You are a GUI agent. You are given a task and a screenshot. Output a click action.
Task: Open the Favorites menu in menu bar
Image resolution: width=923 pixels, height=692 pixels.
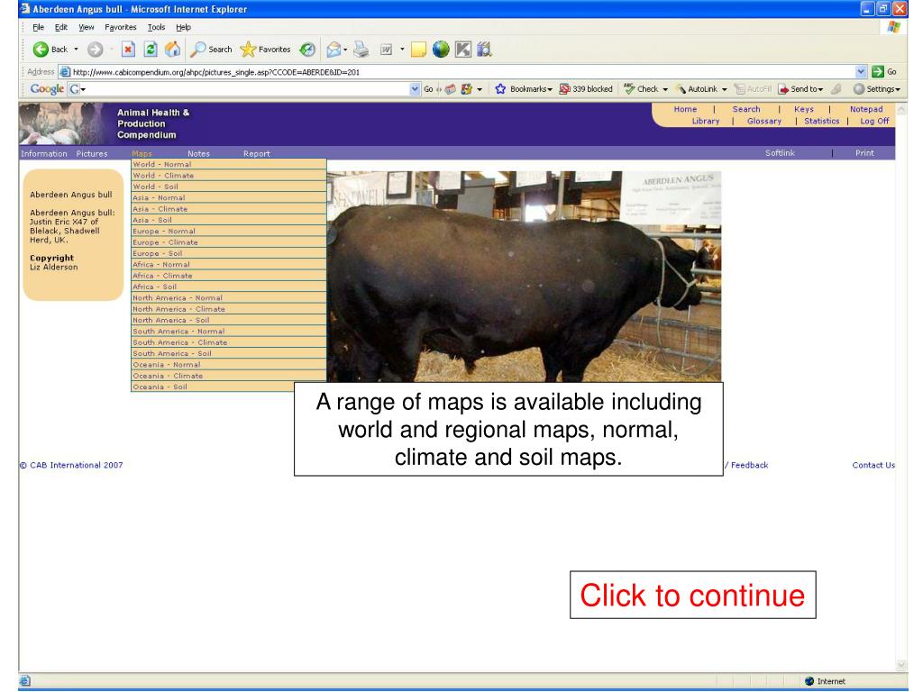[120, 27]
